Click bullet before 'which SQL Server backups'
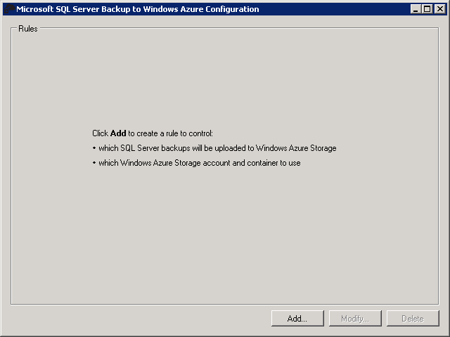 [x=94, y=148]
